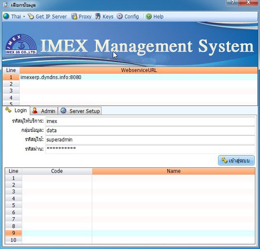Click the Get IP Server tag icon

(30, 16)
